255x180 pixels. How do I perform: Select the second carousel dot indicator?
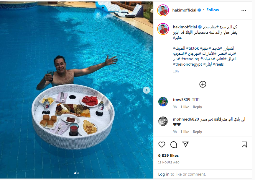(78, 173)
